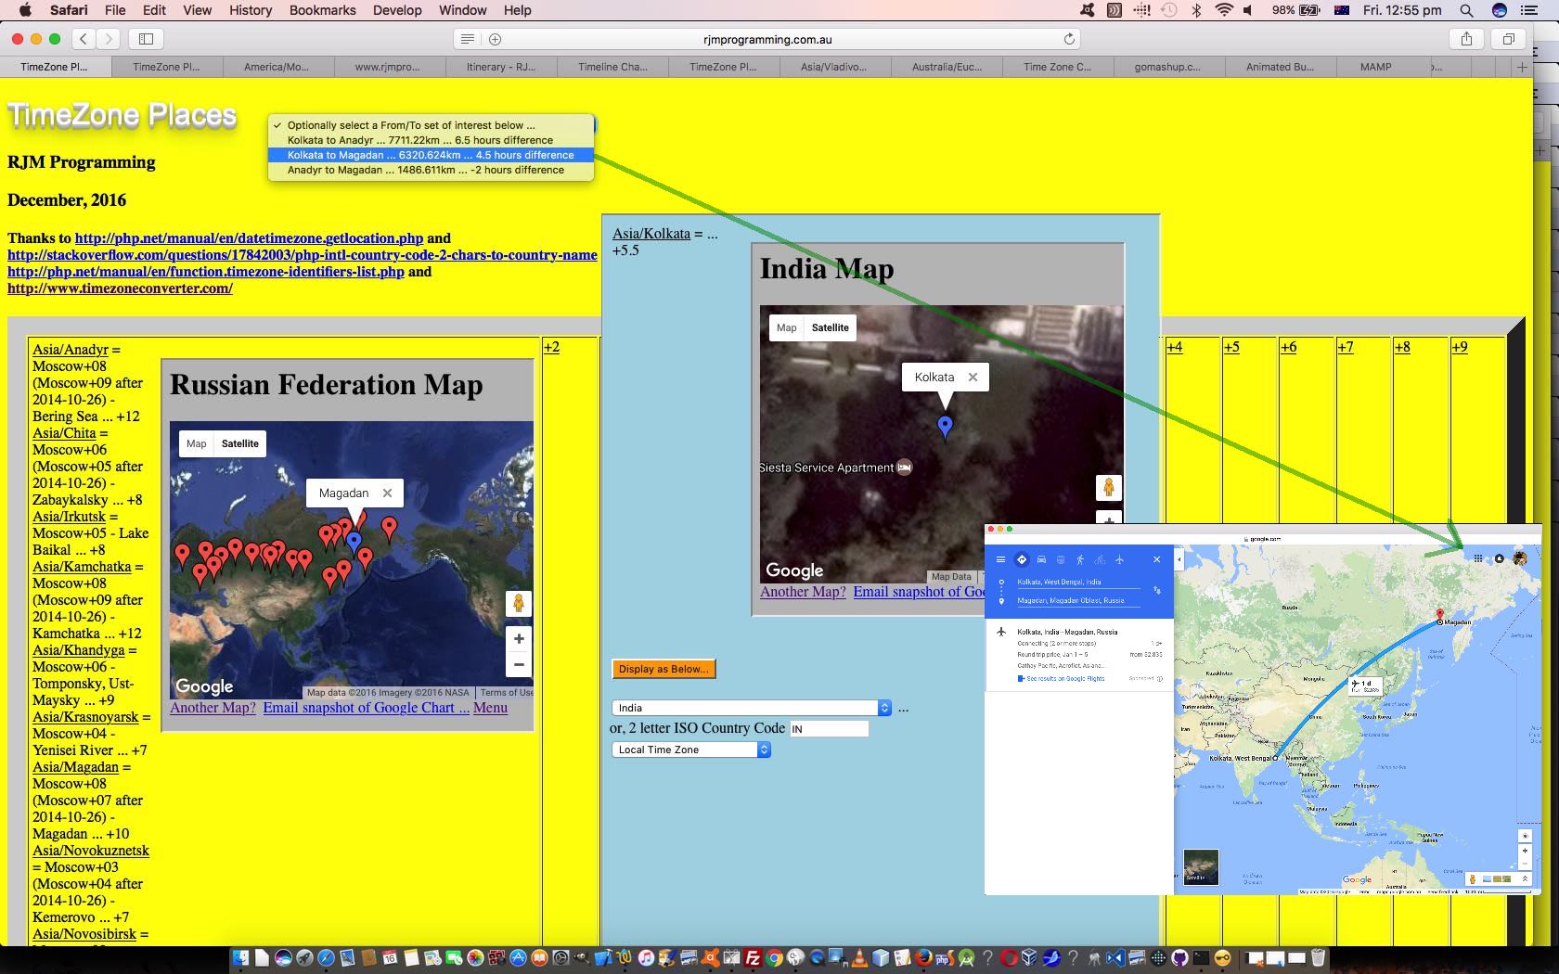Reload the current page
This screenshot has width=1559, height=974.
point(1069,39)
